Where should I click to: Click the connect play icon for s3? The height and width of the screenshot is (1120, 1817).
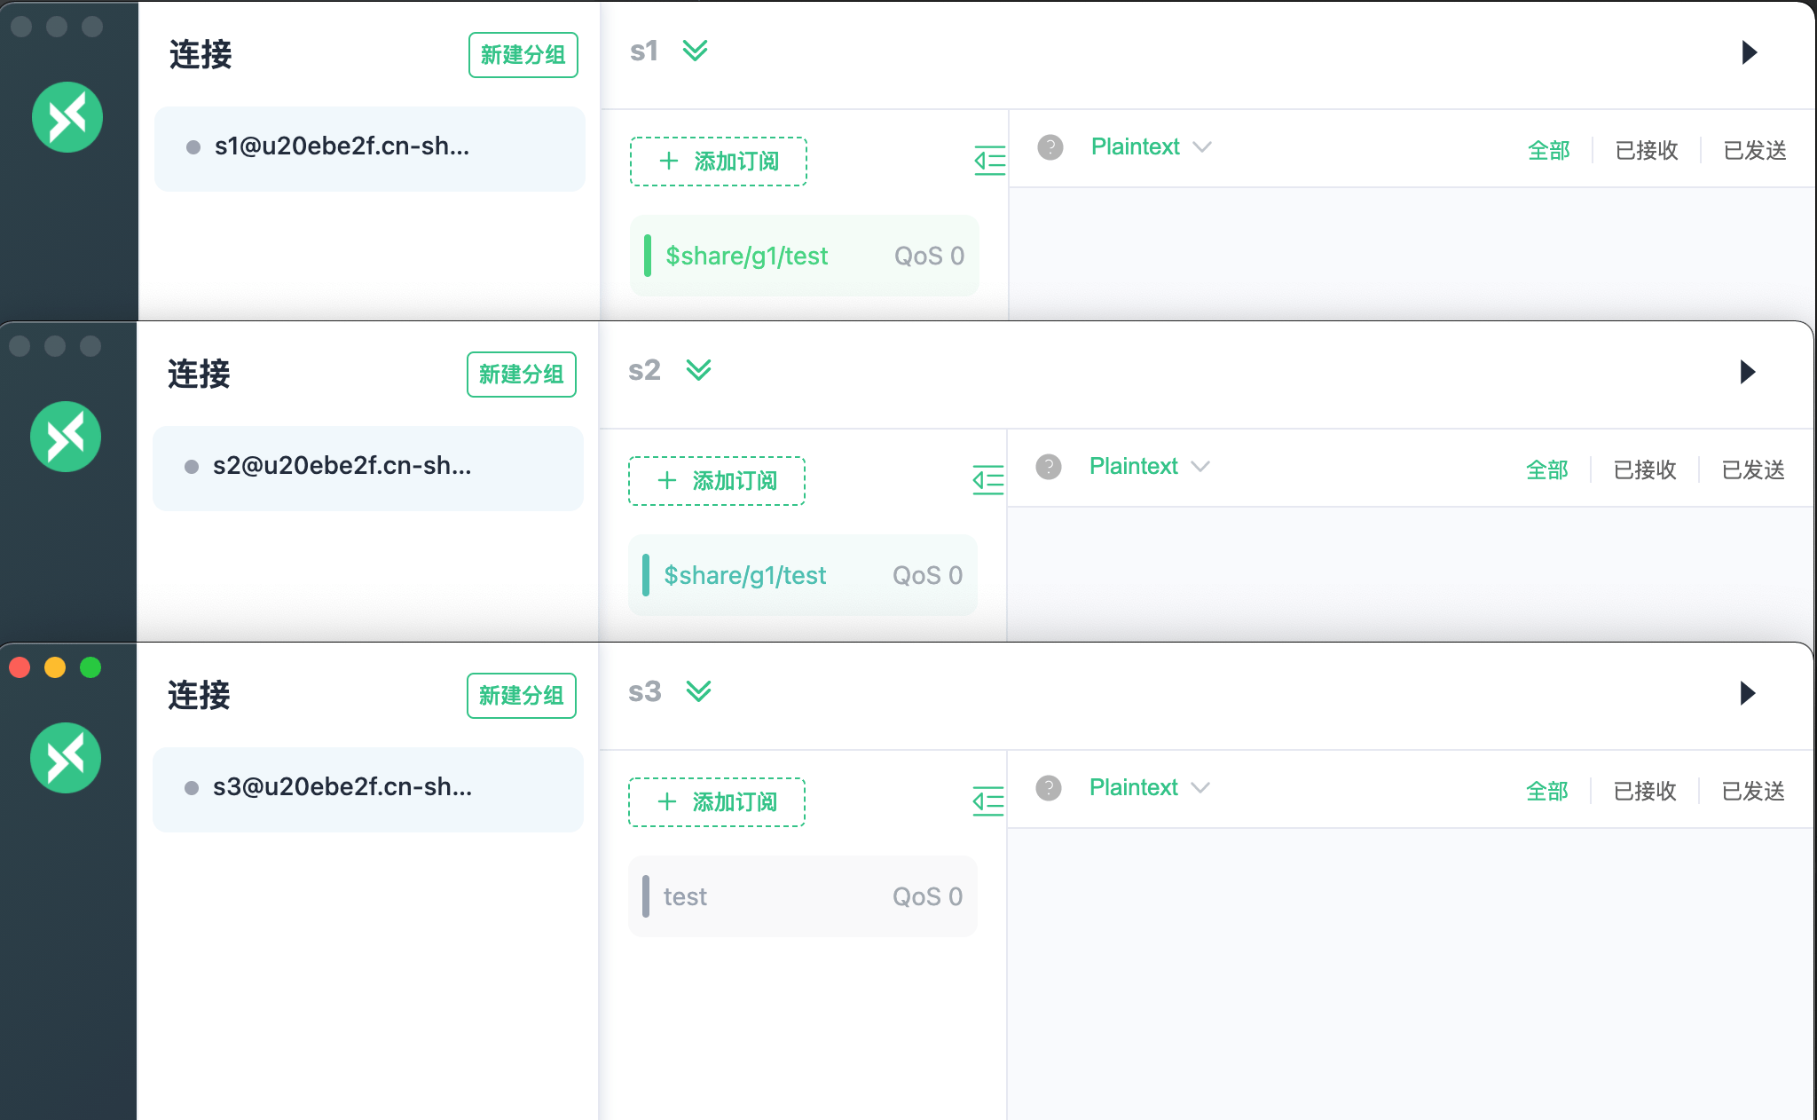click(x=1747, y=693)
